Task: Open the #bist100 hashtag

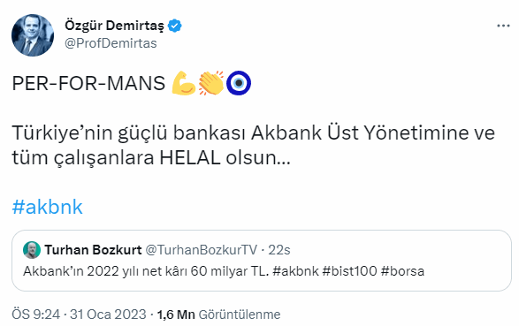Action: click(x=349, y=271)
